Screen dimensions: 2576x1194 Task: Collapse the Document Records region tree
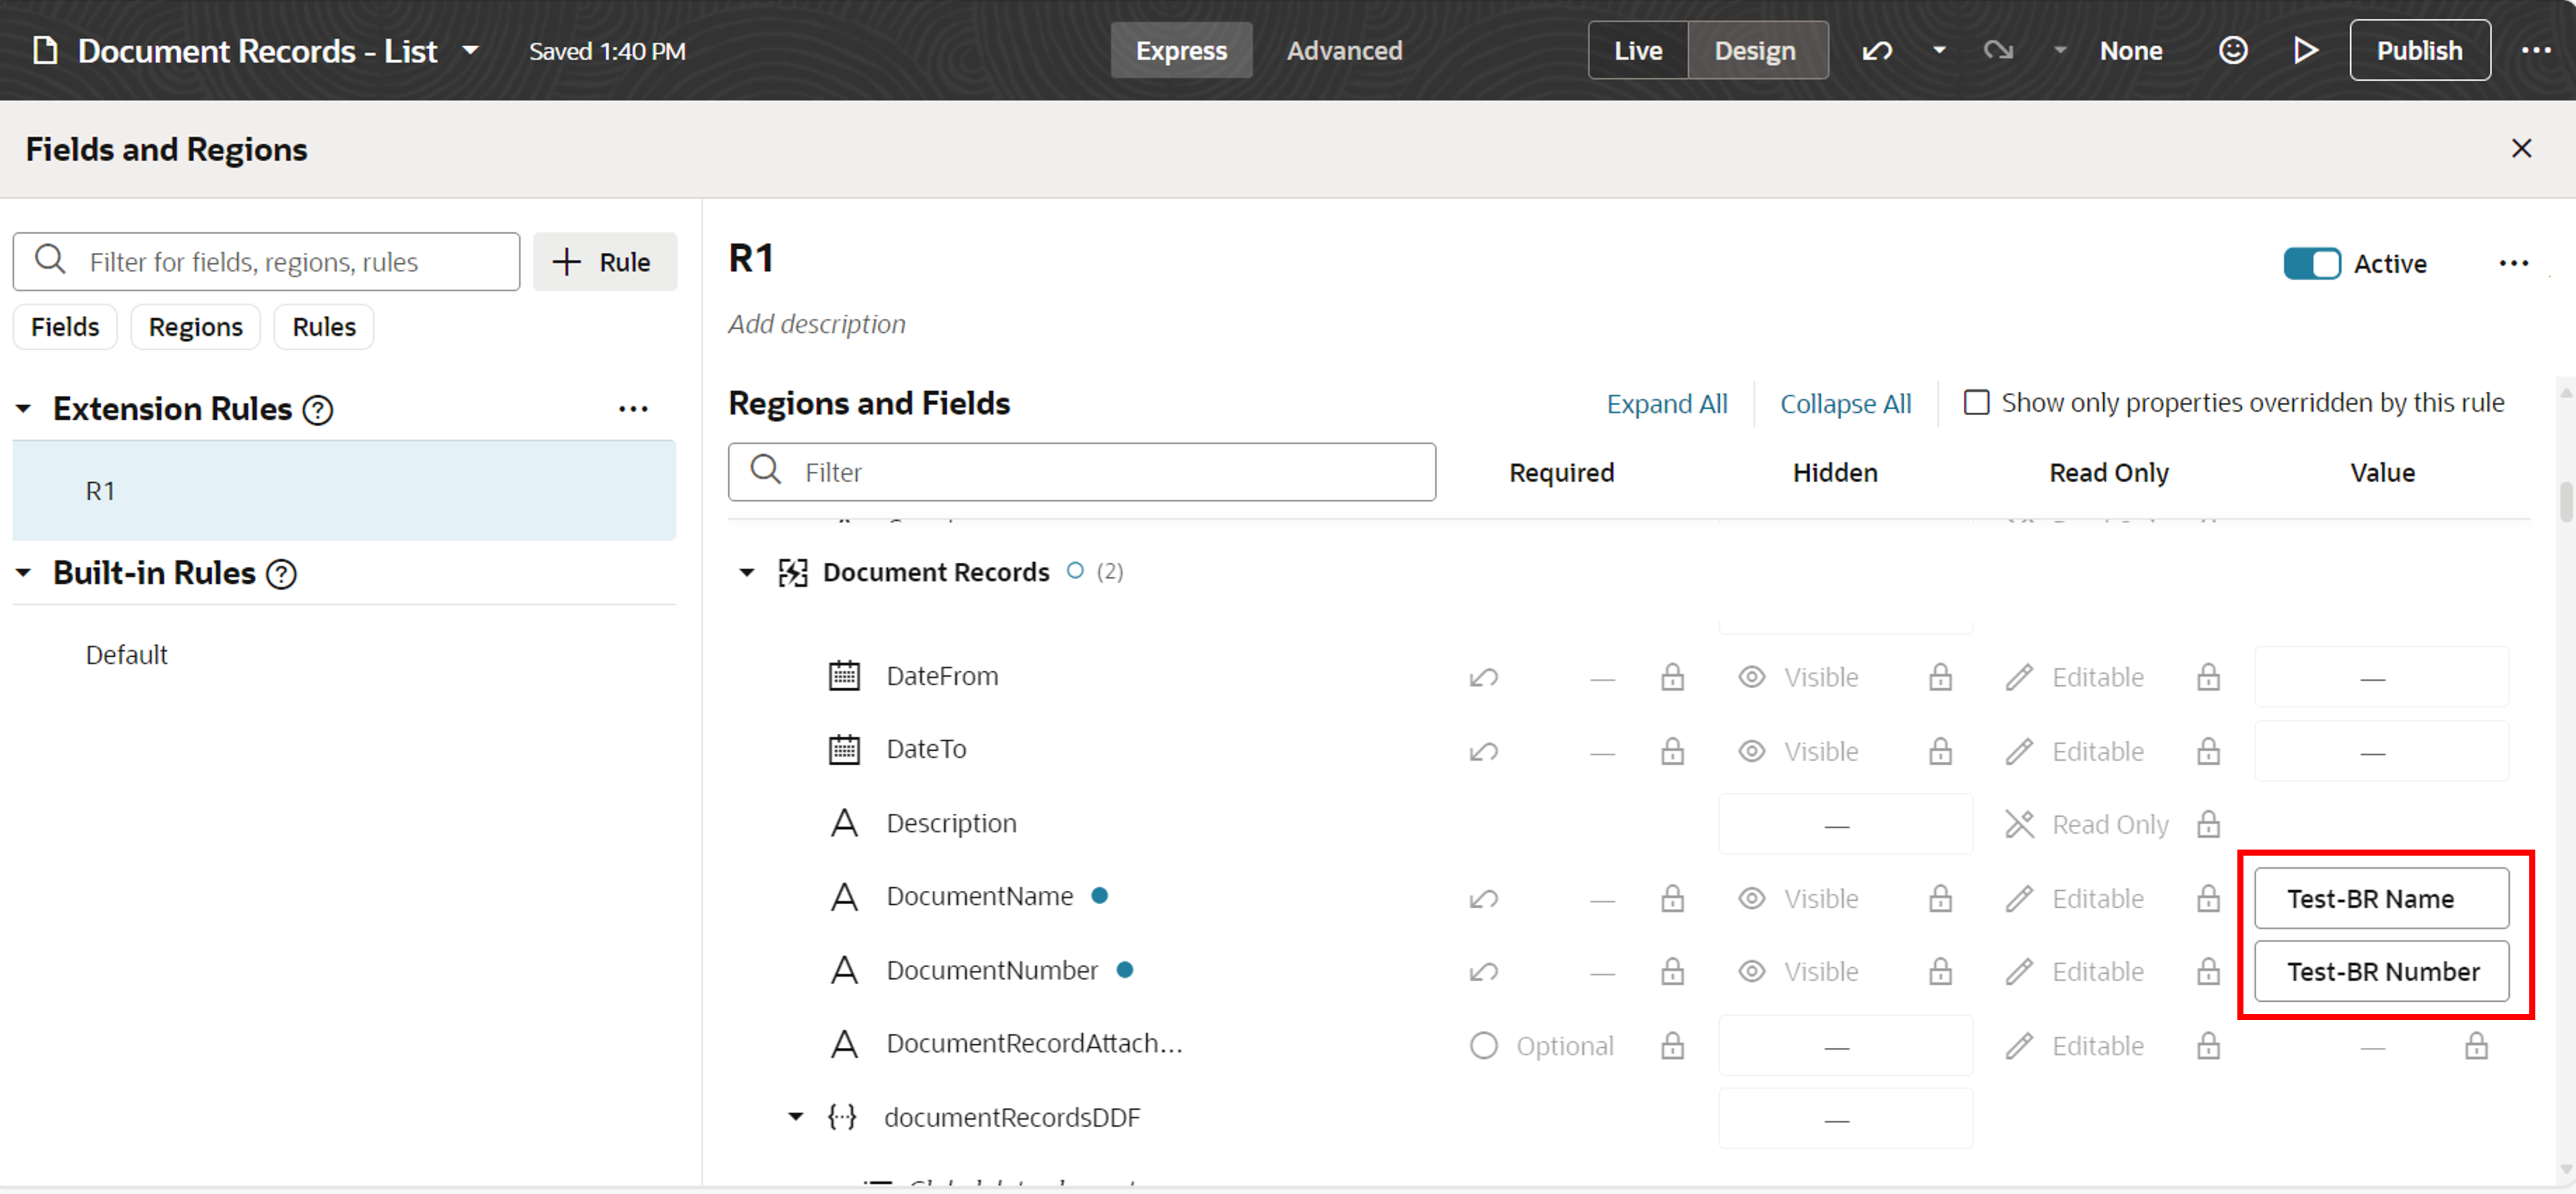click(746, 572)
